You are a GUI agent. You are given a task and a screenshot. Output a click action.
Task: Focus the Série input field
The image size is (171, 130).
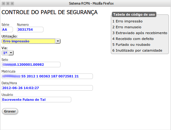point(7,30)
